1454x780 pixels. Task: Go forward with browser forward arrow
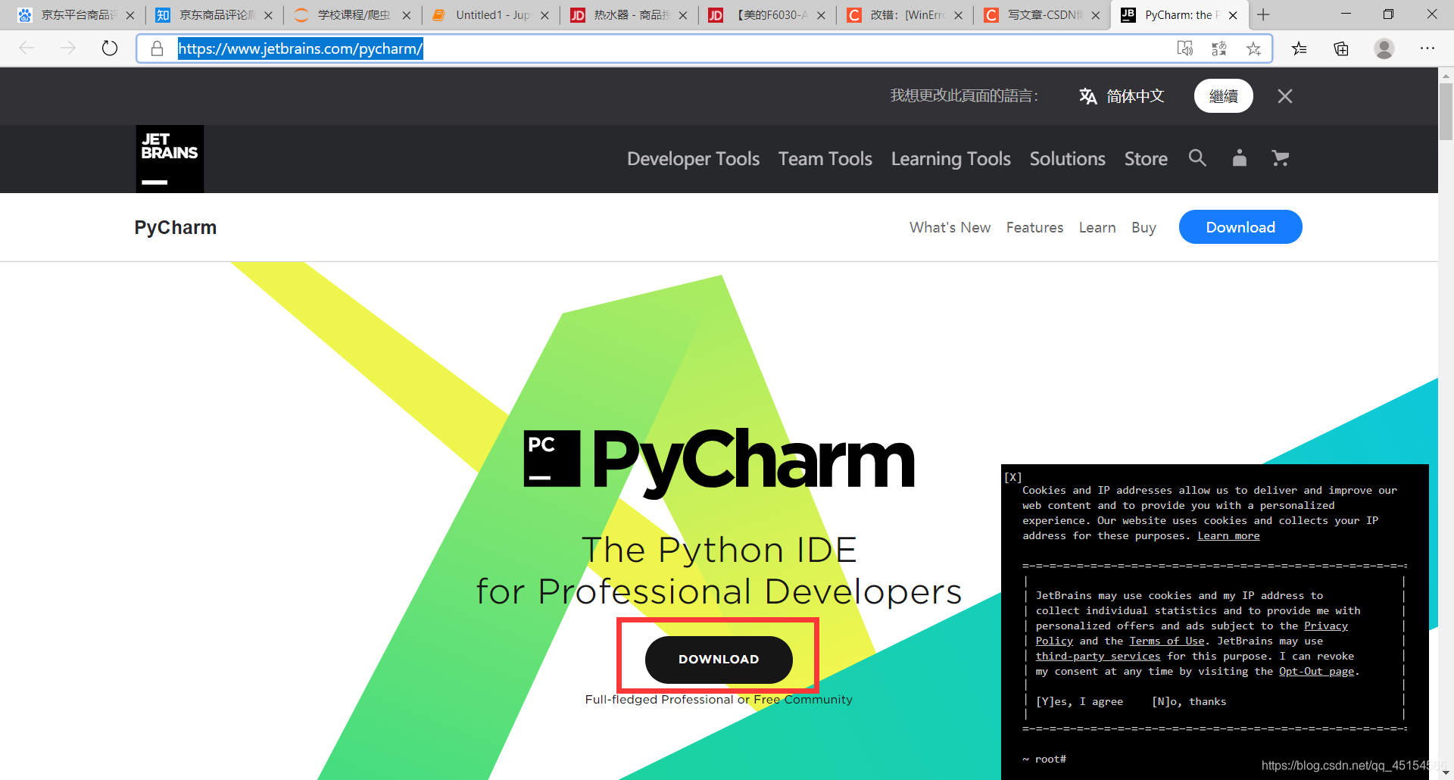coord(68,48)
